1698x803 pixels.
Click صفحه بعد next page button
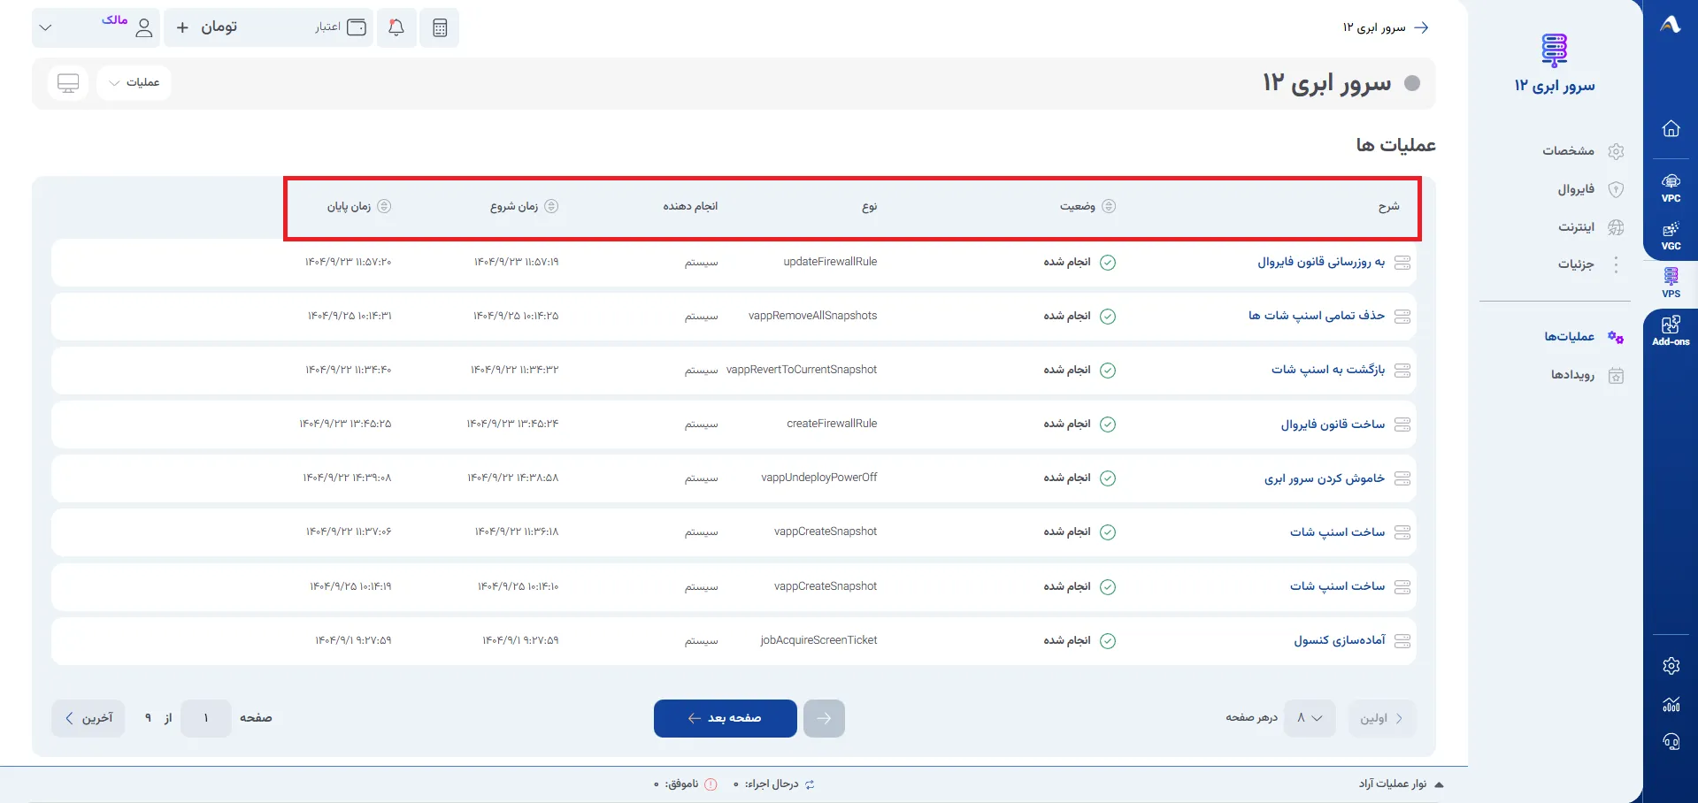coord(725,718)
